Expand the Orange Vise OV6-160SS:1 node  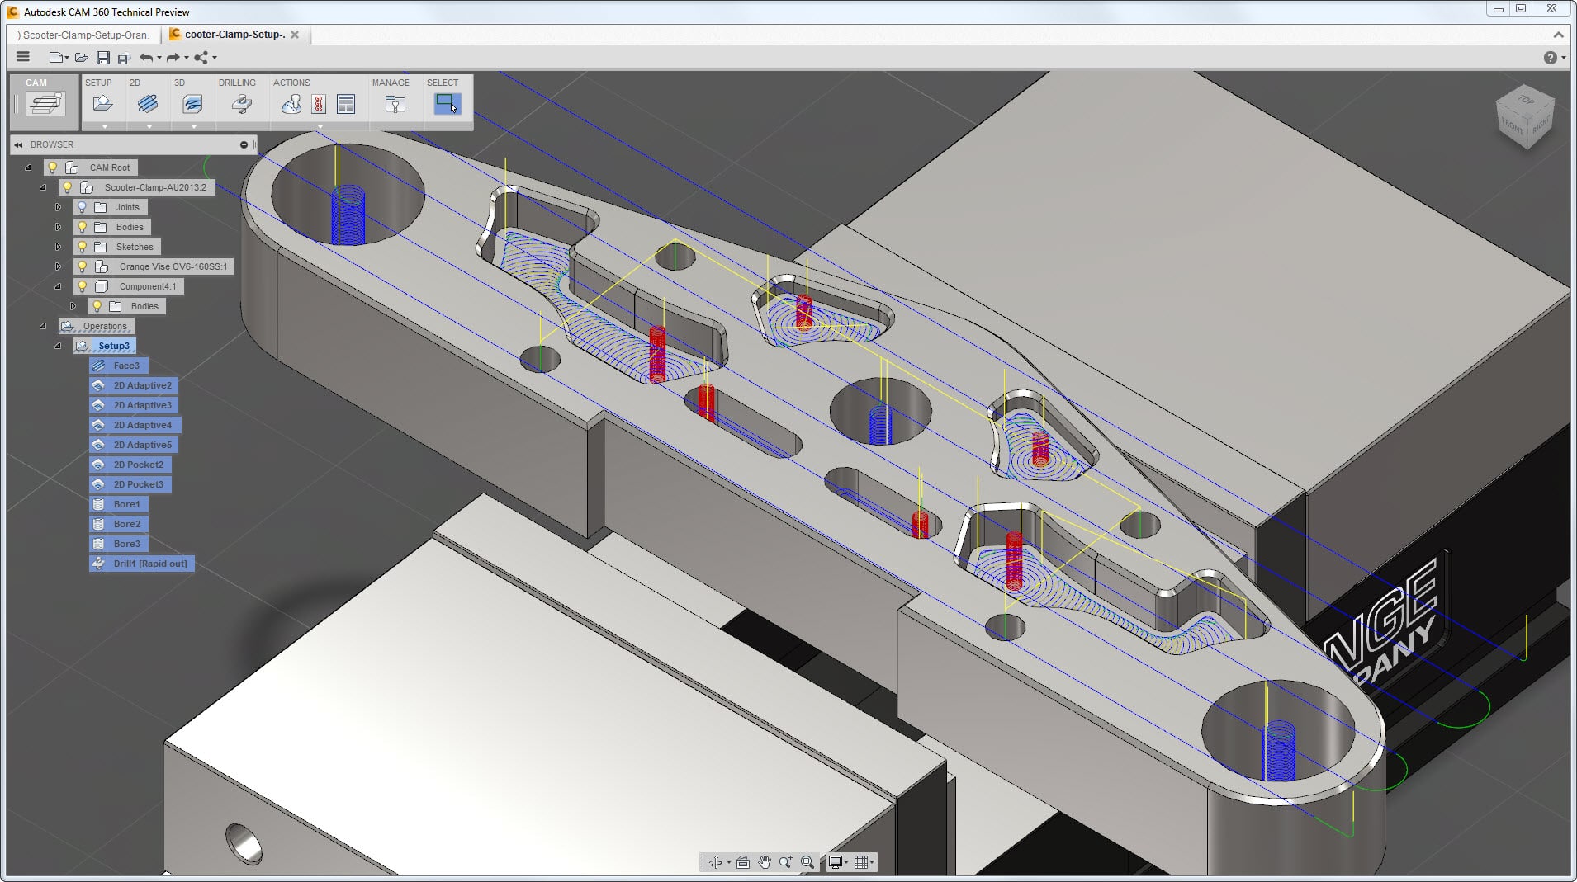[58, 266]
